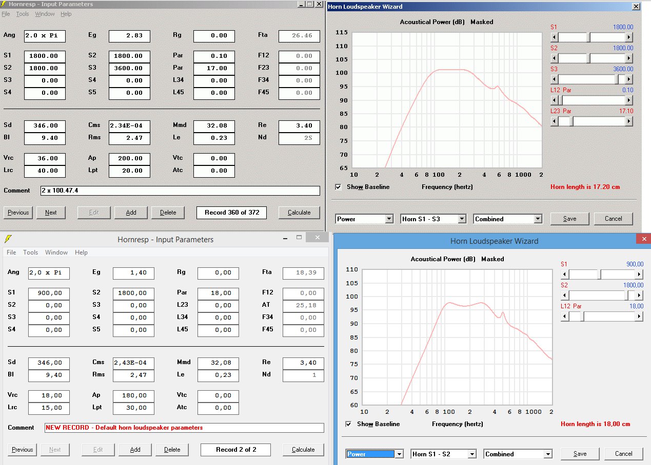Click the L23 Par slider's left arrow in the upper Wizard
This screenshot has height=465, width=651.
[554, 121]
